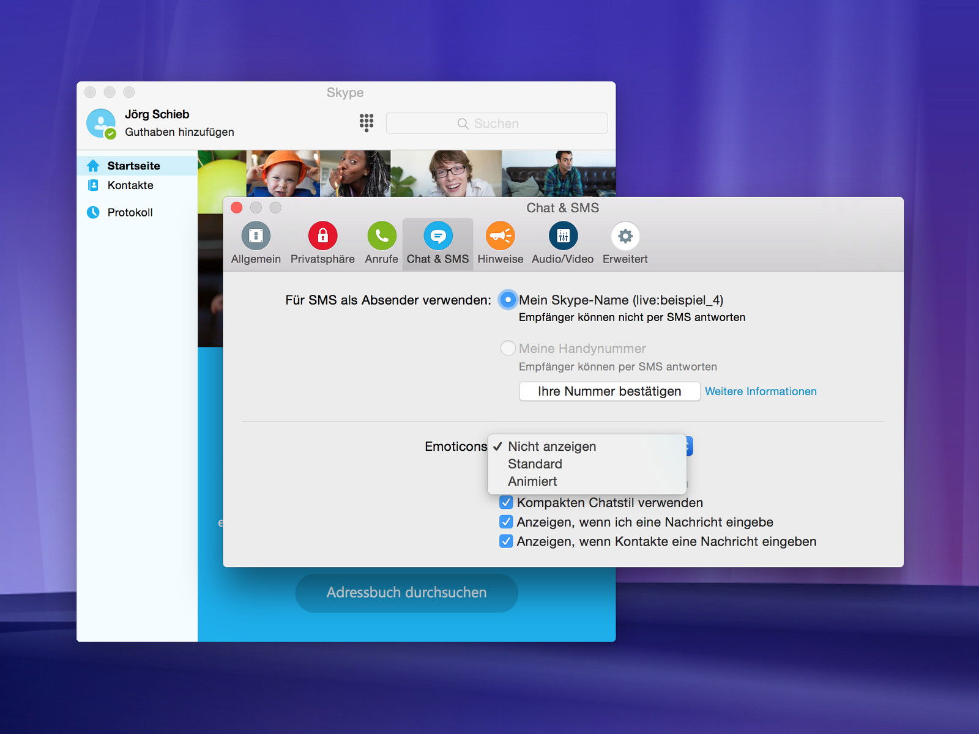Toggle Kompakten Chatstil verwenden checkbox
The image size is (979, 734).
click(x=506, y=503)
